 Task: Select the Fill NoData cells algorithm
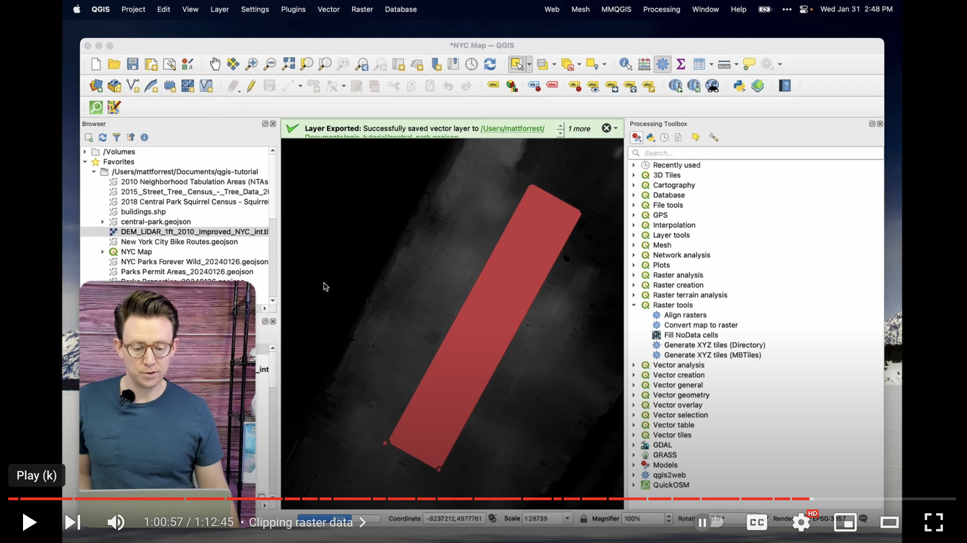[691, 335]
